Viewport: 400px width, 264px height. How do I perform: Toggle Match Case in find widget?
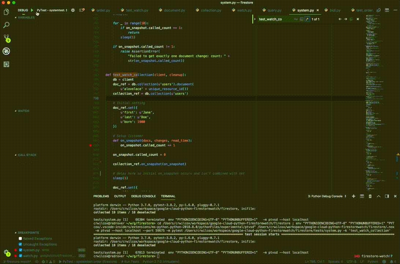296,19
